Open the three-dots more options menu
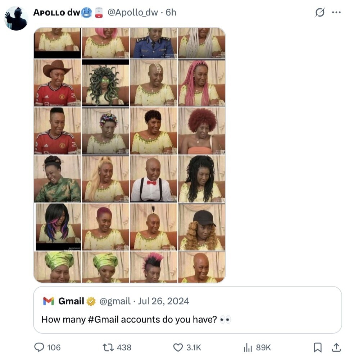Viewport: 349px width, 356px height. click(336, 12)
